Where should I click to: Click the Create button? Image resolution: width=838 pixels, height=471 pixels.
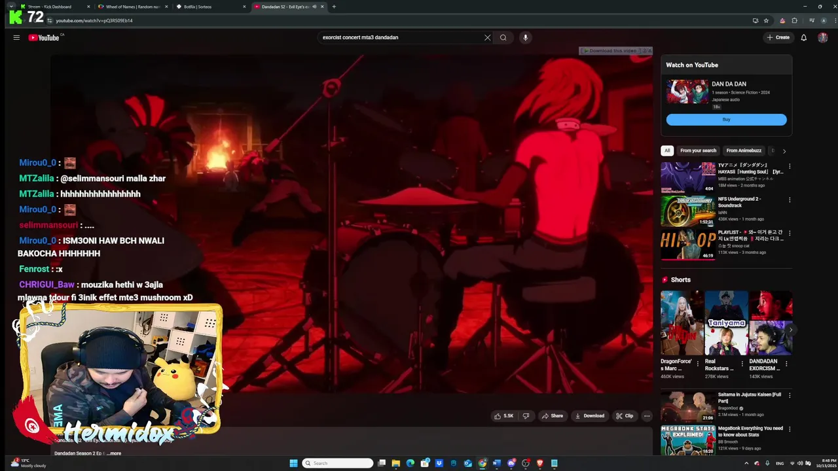pos(778,37)
